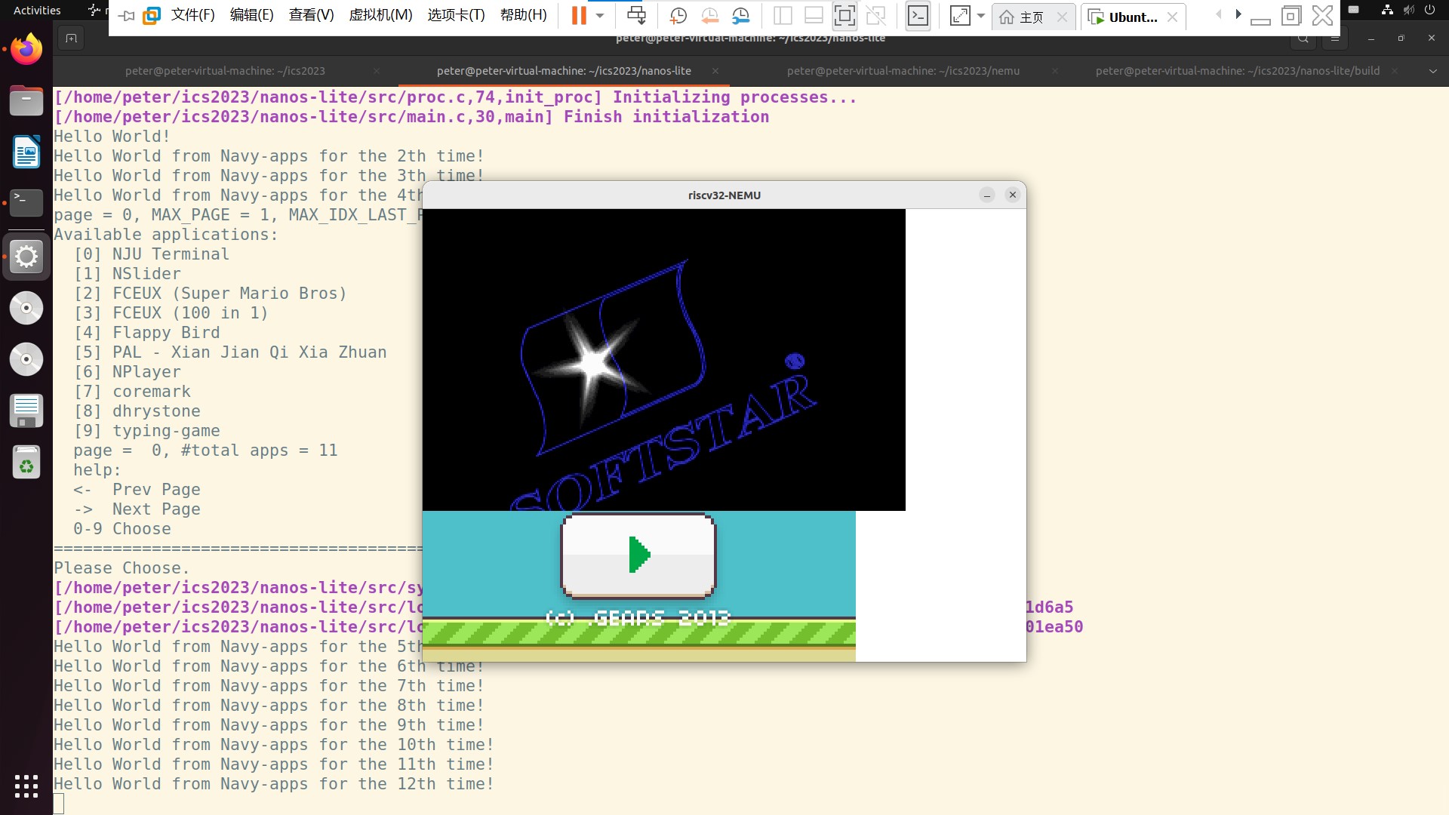Close the 主页 tab
Image resolution: width=1449 pixels, height=815 pixels.
tap(1062, 17)
